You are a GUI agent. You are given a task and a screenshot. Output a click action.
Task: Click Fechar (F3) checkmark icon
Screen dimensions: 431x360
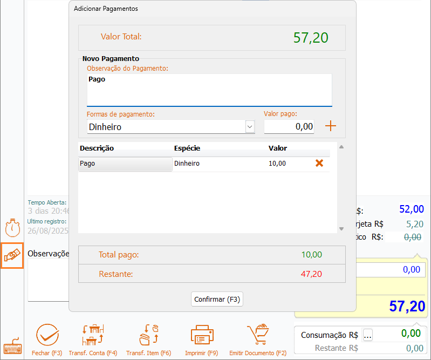[x=47, y=336]
